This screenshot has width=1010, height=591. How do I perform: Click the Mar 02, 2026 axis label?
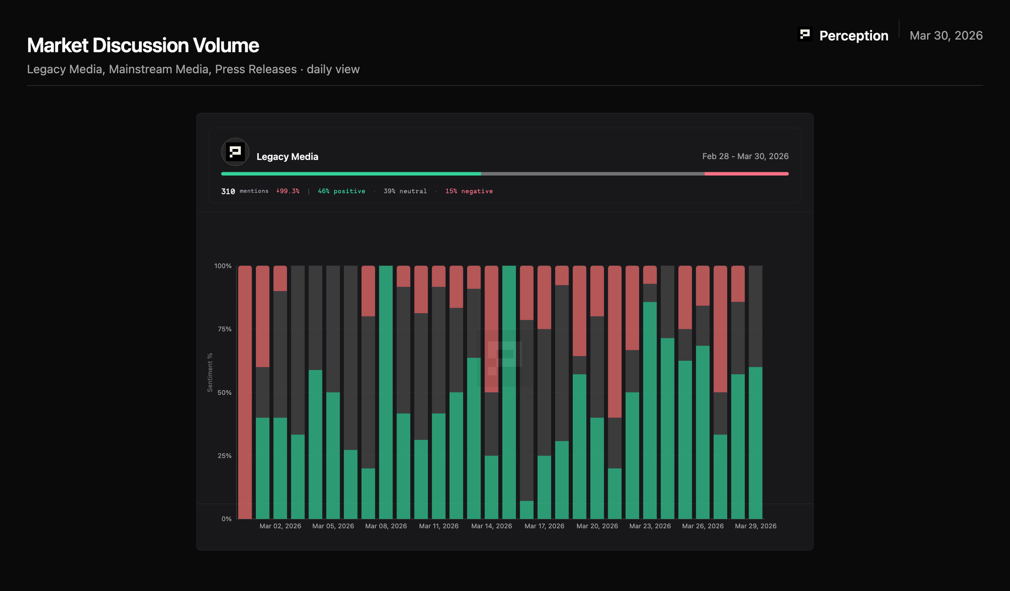(x=280, y=526)
